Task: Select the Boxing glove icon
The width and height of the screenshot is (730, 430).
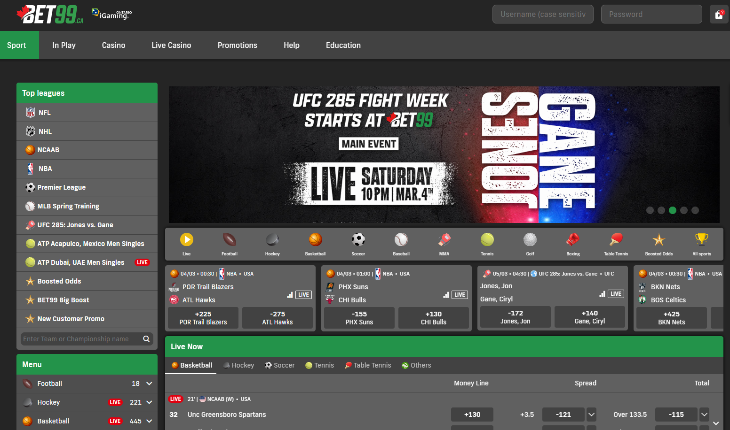Action: pos(573,240)
